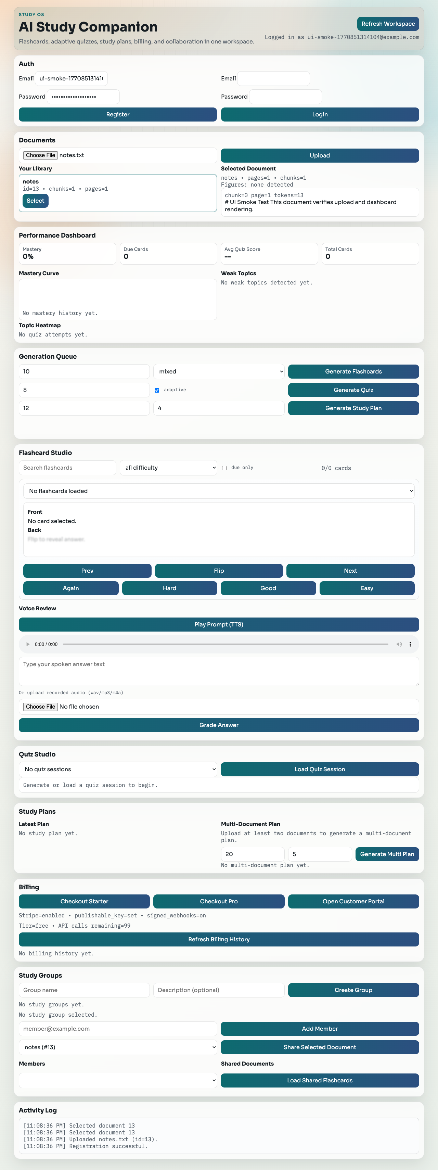438x1170 pixels.
Task: Click Grade Answer button
Action: click(219, 725)
